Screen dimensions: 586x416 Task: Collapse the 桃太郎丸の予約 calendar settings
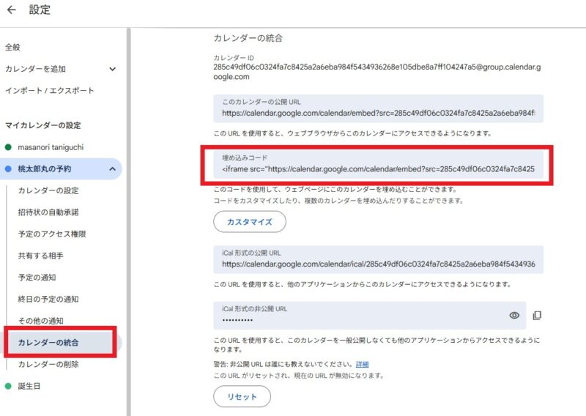pos(112,169)
